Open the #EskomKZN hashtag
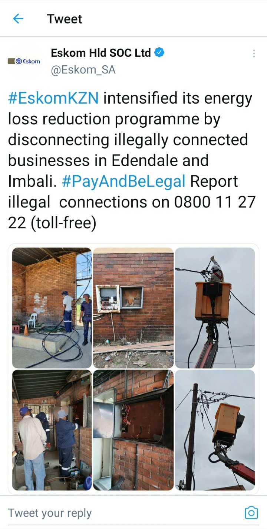Screen dimensions: 267x529 point(53,99)
